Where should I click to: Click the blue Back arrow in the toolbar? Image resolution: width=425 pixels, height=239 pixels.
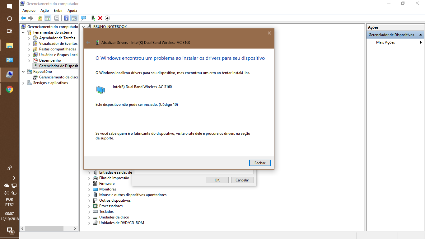pos(23,18)
